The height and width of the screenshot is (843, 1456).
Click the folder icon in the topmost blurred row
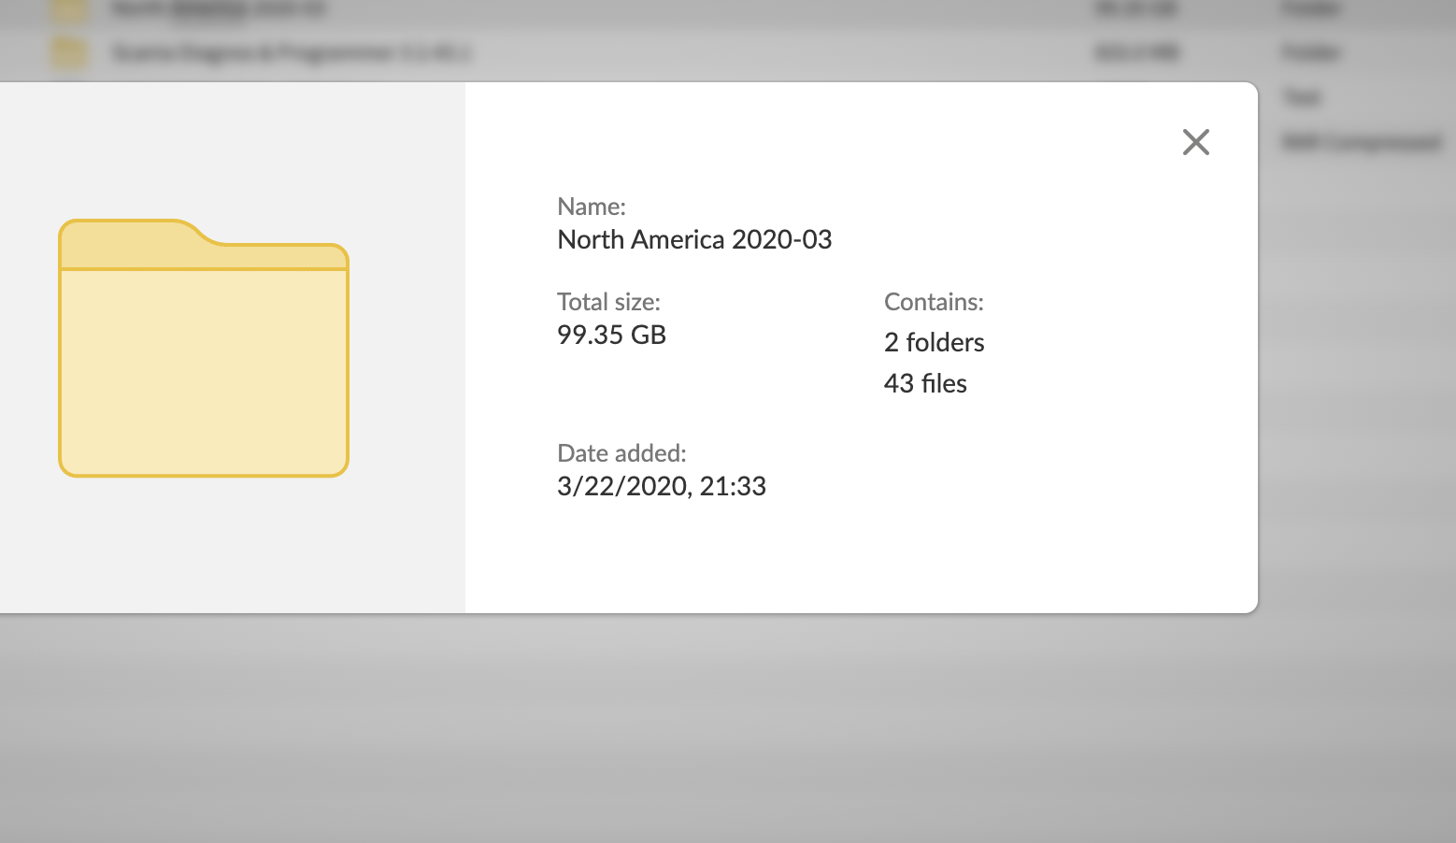tap(69, 9)
